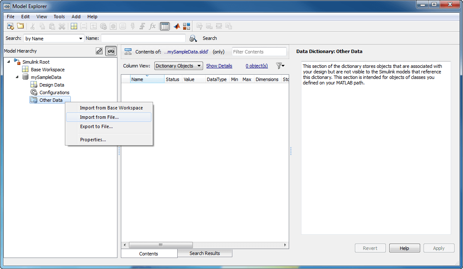The height and width of the screenshot is (269, 463).
Task: Click the lightning bolt event icon
Action: point(133,26)
